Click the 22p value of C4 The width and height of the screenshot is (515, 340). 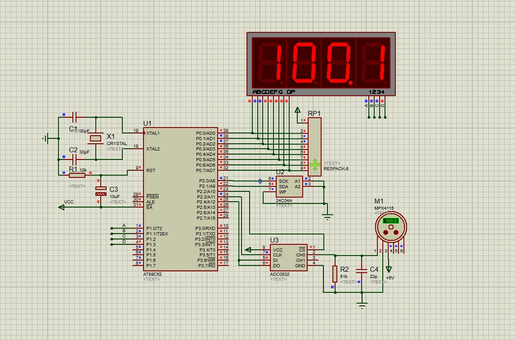[x=373, y=276]
